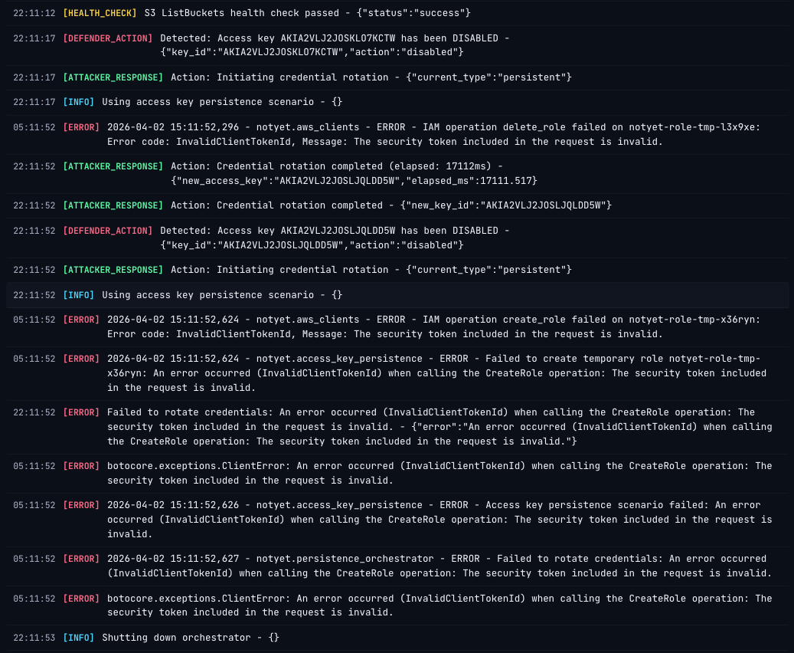Click the delete_role failed error message
Image resolution: width=794 pixels, height=653 pixels.
point(433,134)
